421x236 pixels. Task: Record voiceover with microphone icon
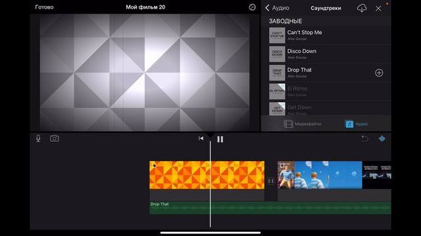point(38,138)
